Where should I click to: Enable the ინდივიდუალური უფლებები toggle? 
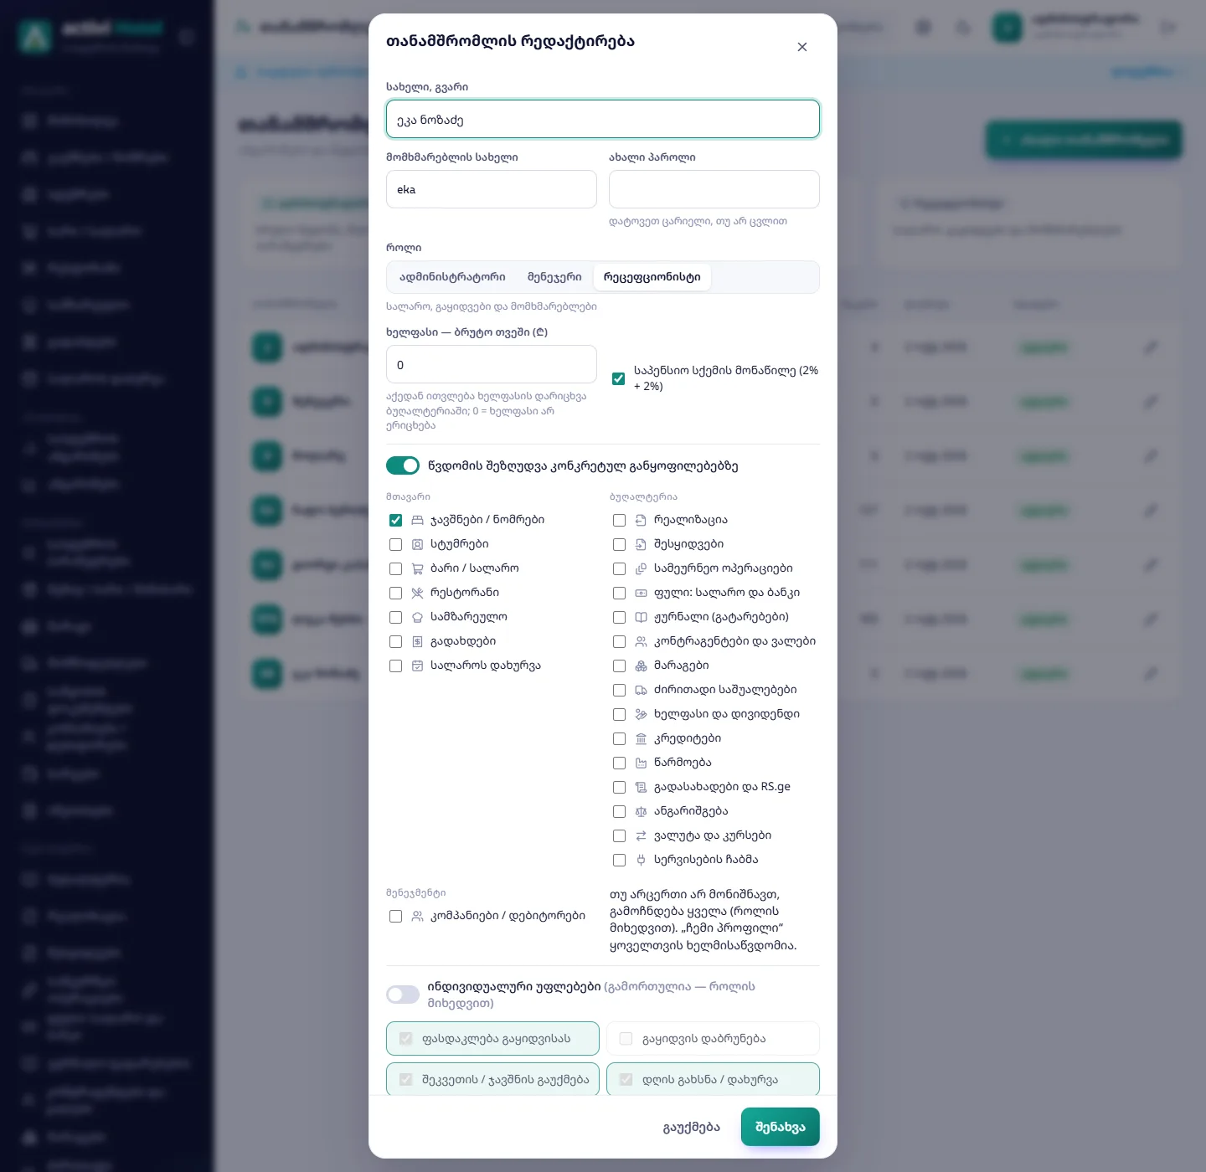click(x=403, y=995)
